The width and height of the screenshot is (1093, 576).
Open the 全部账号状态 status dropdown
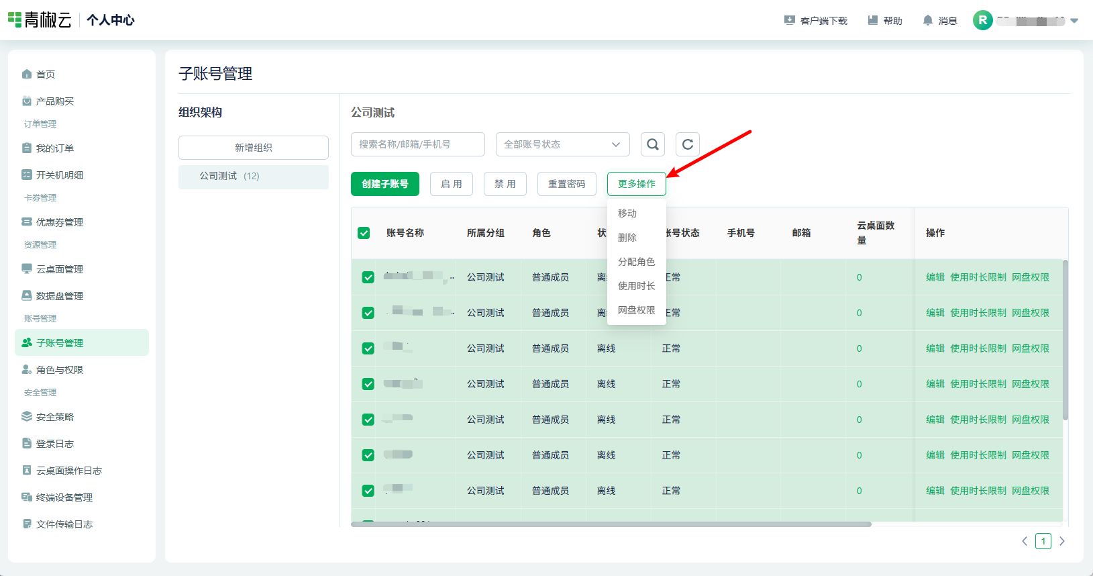pos(563,144)
